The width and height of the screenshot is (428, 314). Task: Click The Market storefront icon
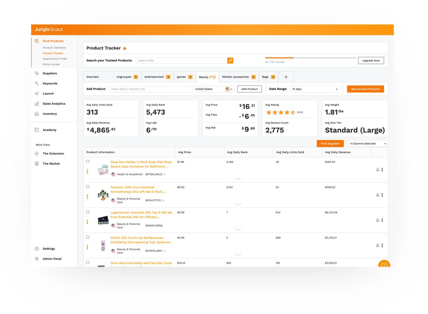pos(37,164)
